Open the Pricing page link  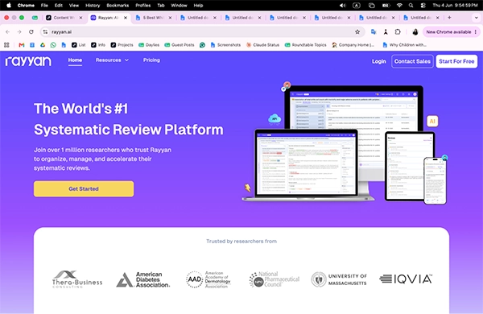(151, 60)
